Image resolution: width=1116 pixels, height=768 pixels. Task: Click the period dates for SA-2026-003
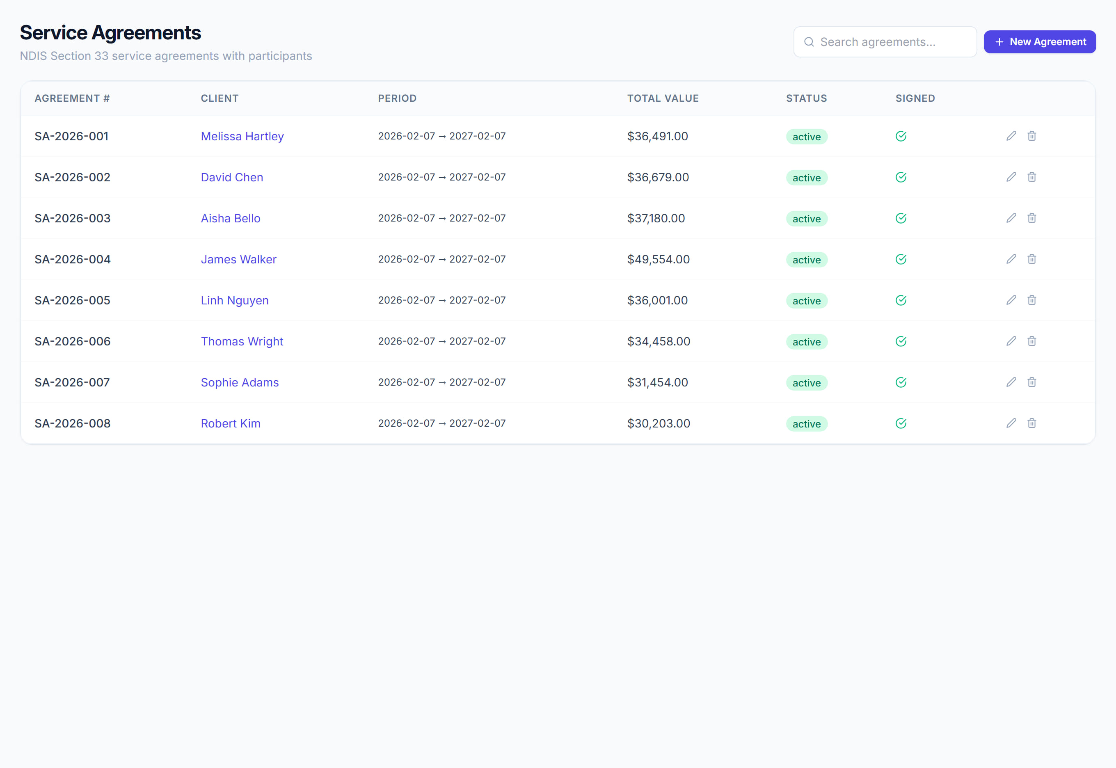click(442, 218)
